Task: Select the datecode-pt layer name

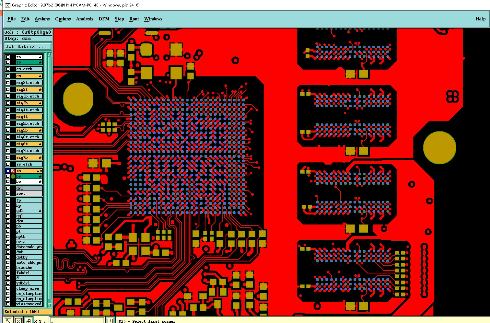Action: pos(29,247)
